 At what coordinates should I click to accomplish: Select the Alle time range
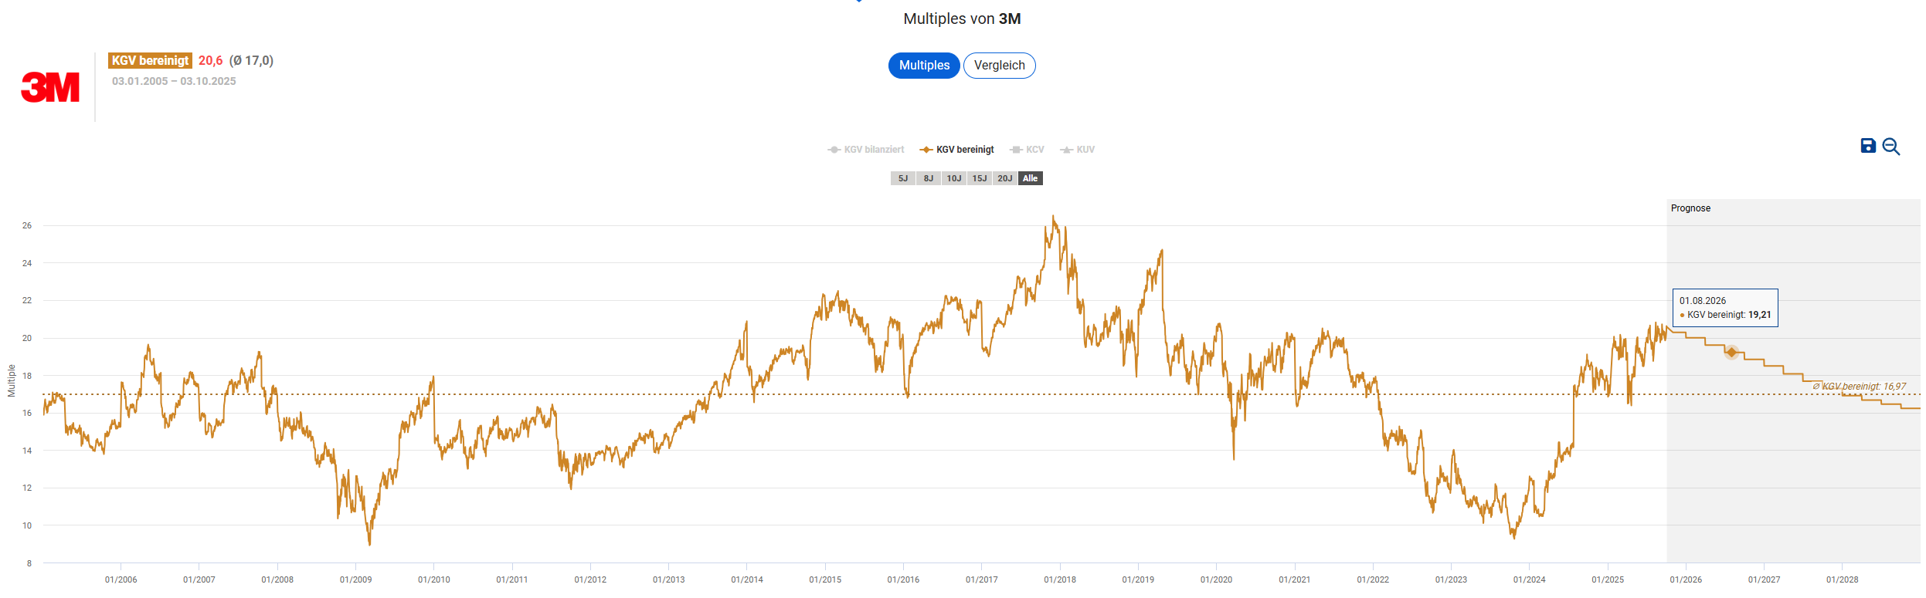(x=1031, y=178)
